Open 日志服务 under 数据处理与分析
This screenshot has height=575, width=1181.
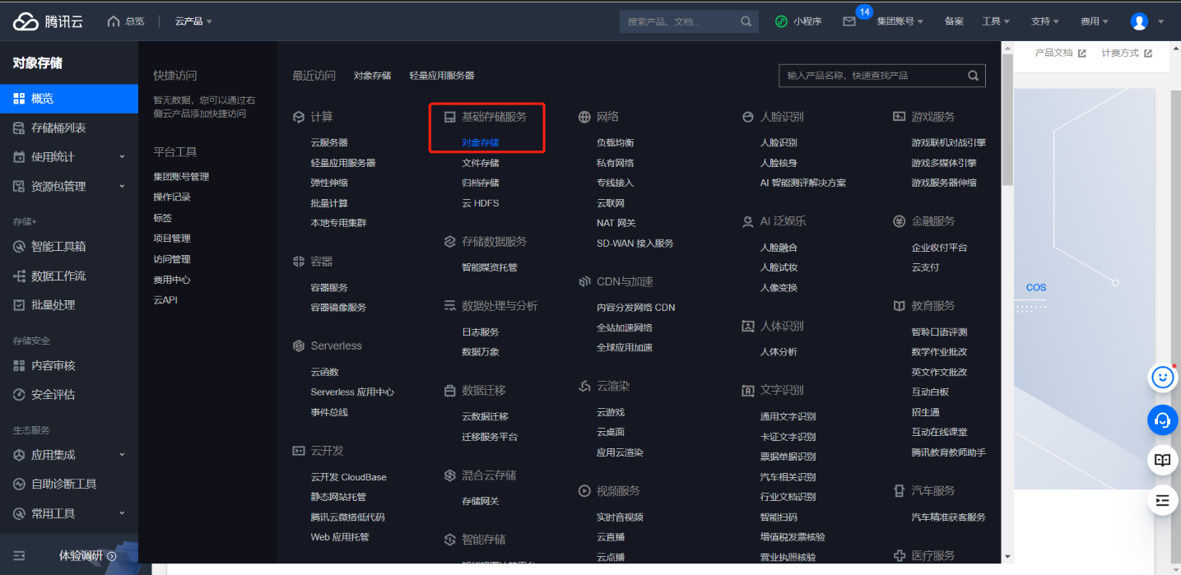tap(481, 332)
